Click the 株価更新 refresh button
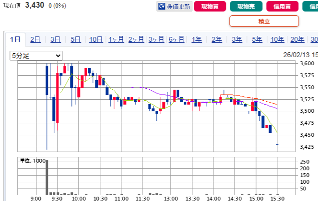This screenshot has height=201, width=318. click(174, 6)
